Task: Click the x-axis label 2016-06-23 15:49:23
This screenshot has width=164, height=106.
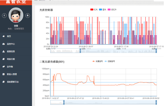Action: coord(101,98)
